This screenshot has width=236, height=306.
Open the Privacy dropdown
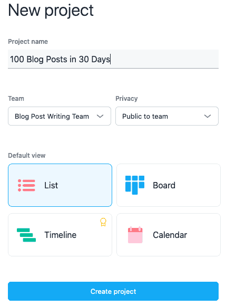pyautogui.click(x=167, y=116)
